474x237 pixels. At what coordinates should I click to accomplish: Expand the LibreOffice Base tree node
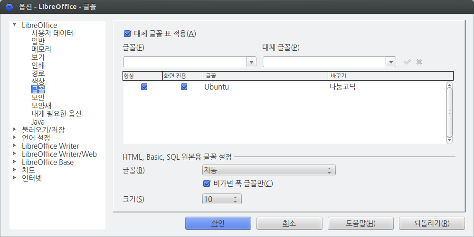[15, 162]
